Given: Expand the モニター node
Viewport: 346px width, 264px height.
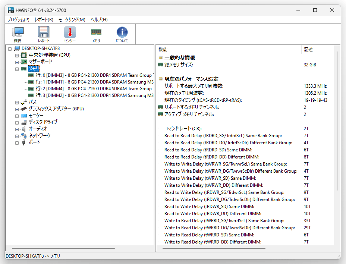Looking at the screenshot, I should 17,116.
